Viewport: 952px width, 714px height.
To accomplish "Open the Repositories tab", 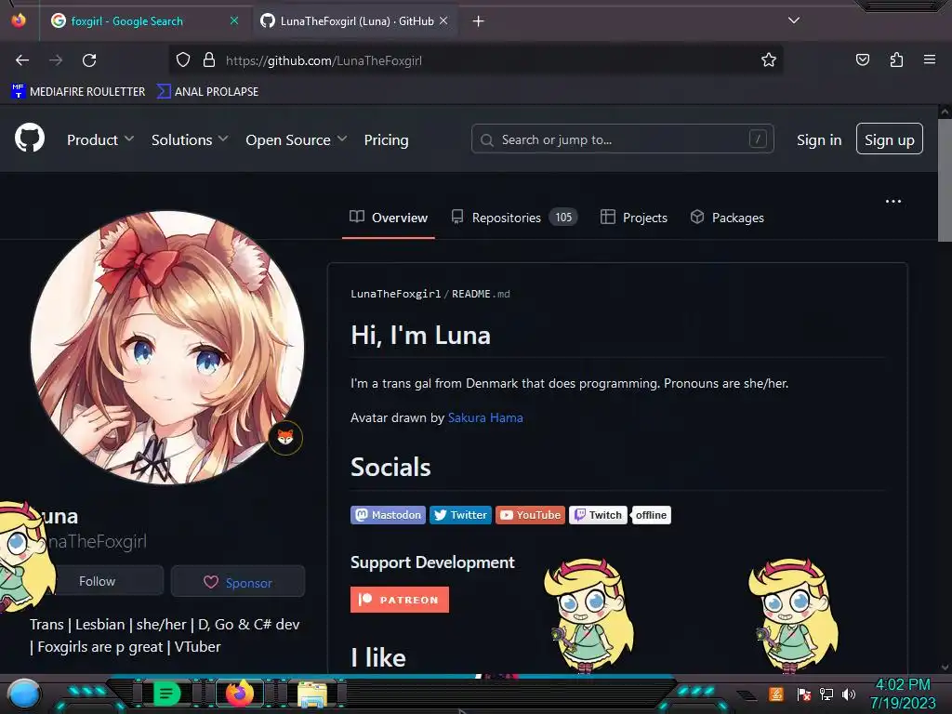I will click(513, 218).
